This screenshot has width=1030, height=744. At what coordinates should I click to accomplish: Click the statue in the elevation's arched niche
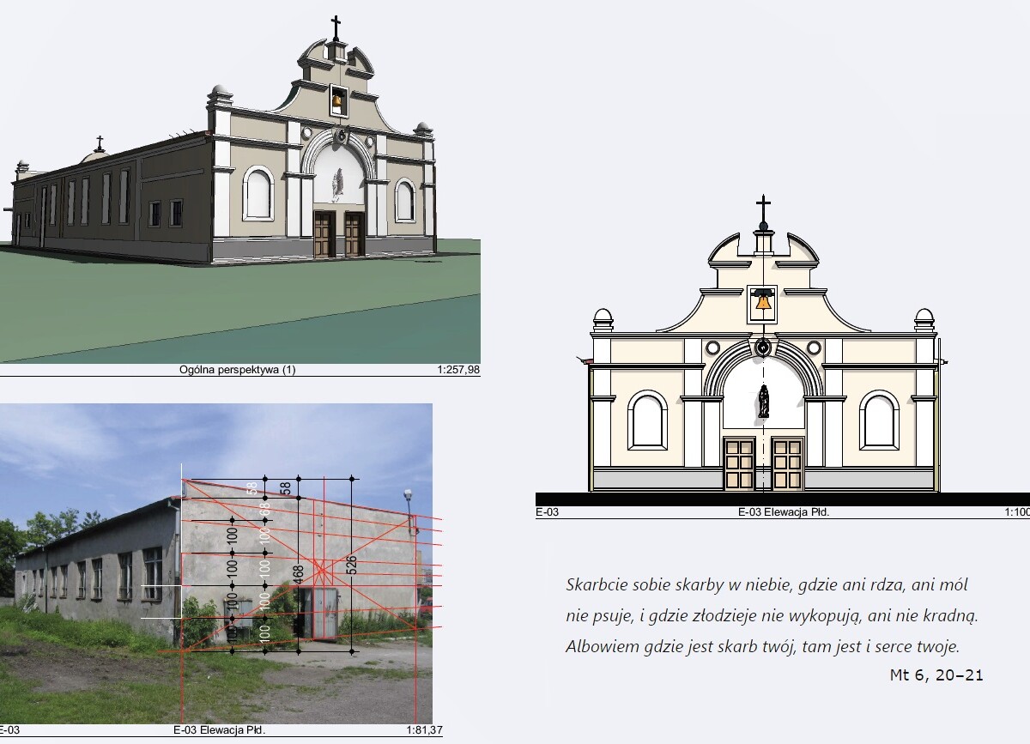point(763,402)
